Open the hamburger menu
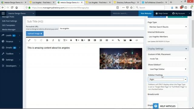Screen dimensions: 194x109 tap(3, 13)
